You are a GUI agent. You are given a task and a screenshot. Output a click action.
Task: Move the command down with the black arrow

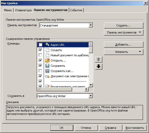[x=99, y=66]
